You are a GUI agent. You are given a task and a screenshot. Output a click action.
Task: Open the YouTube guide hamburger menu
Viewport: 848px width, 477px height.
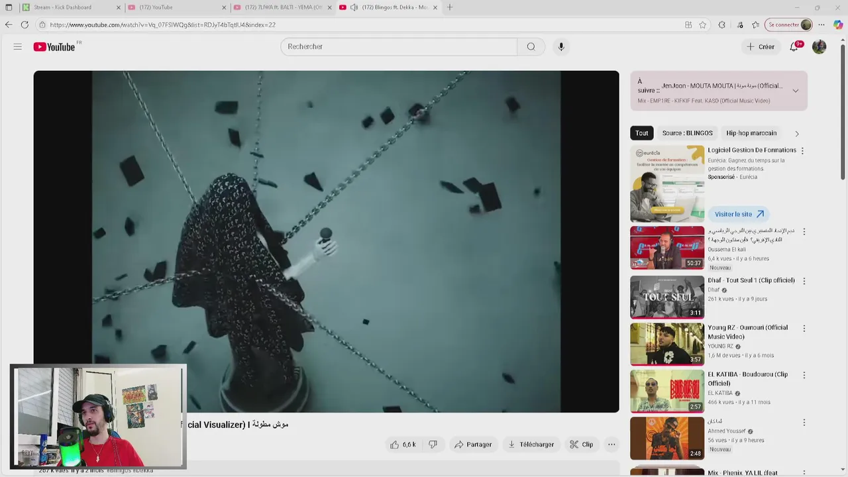click(x=18, y=46)
